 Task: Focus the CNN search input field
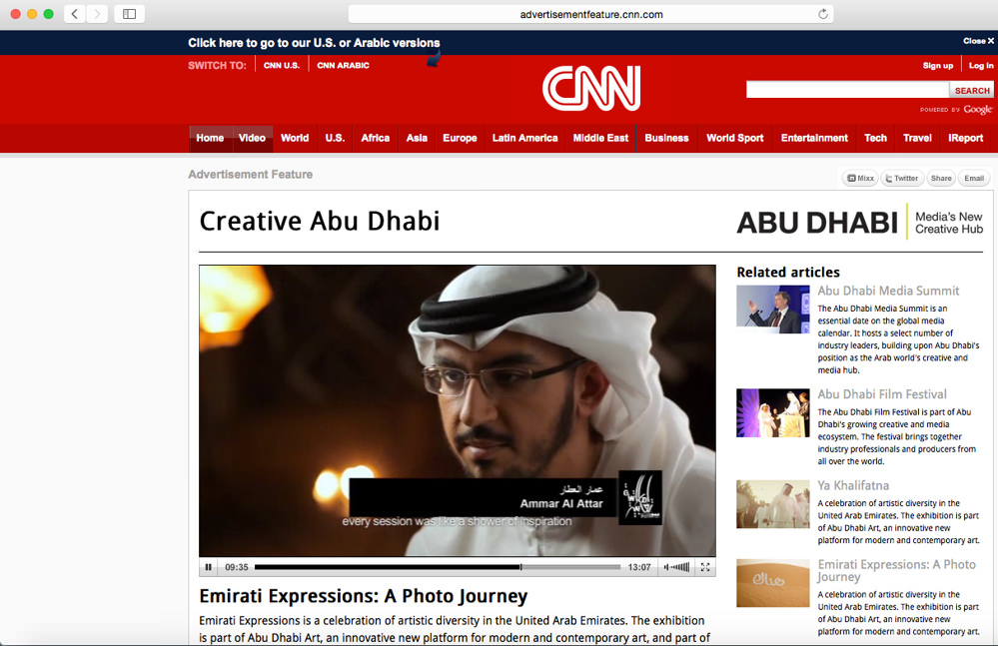point(848,90)
